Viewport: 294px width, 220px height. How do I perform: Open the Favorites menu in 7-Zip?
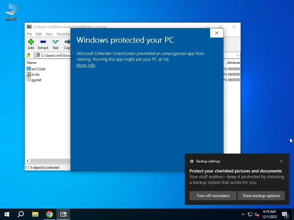pyautogui.click(x=63, y=34)
